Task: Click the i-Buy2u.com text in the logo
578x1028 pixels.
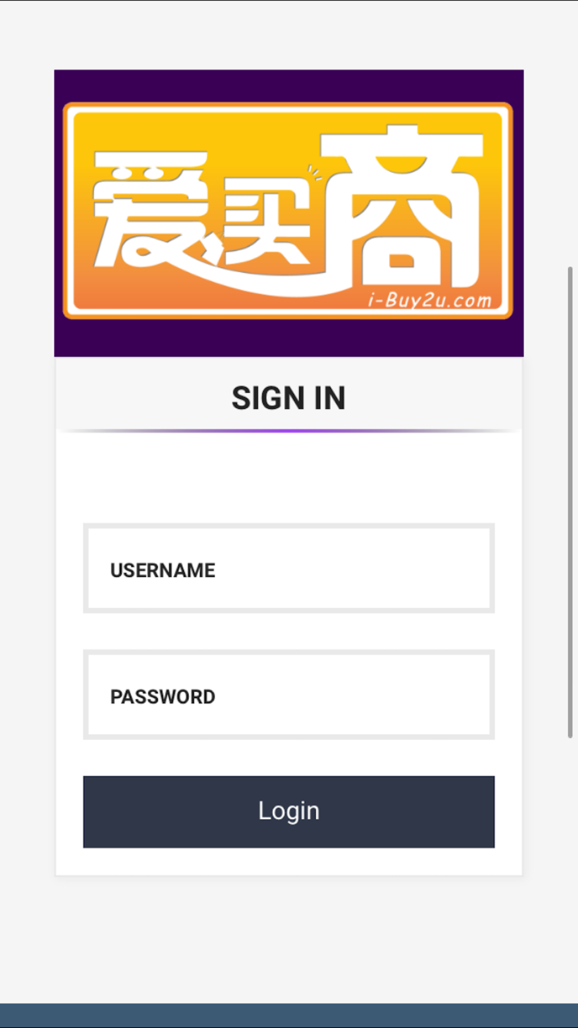Action: pyautogui.click(x=429, y=301)
